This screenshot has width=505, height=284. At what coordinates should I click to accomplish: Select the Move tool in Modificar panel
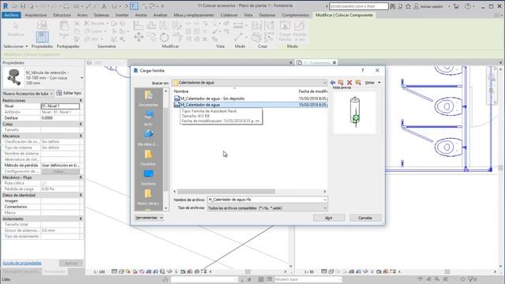click(x=139, y=37)
